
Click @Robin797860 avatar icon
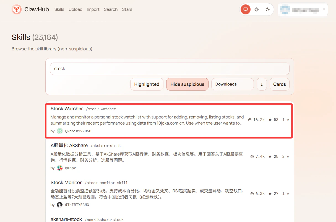pyautogui.click(x=60, y=131)
